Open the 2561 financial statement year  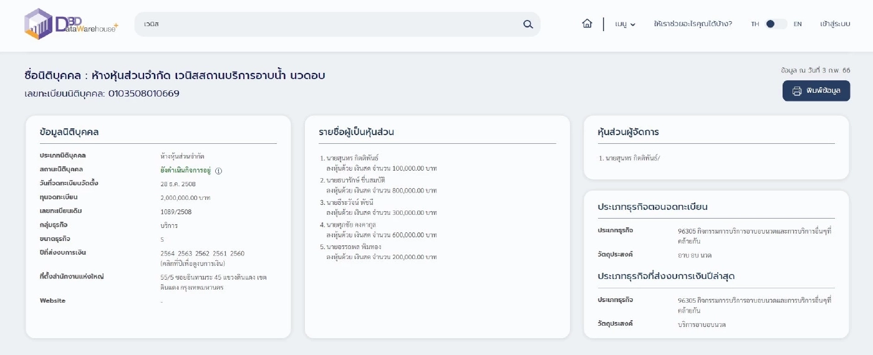(x=220, y=253)
